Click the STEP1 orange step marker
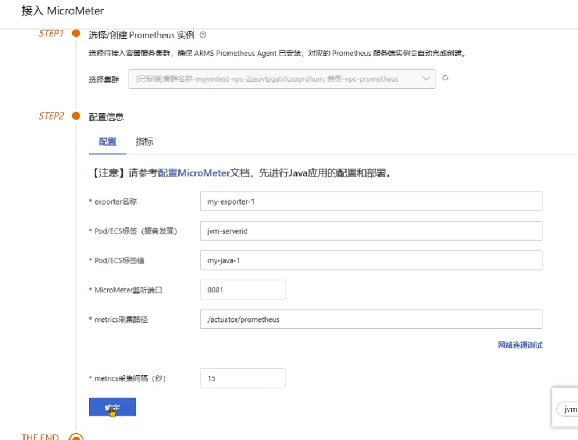Screen dimensions: 578x440 point(76,33)
